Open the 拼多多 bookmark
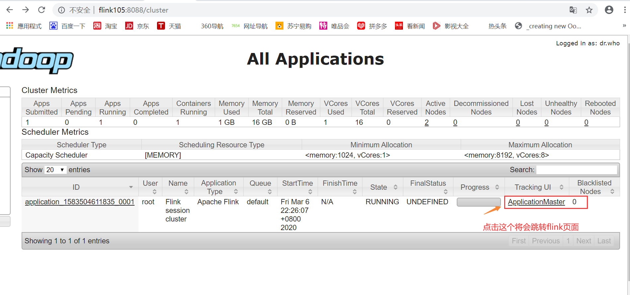The width and height of the screenshot is (630, 295). coord(372,26)
